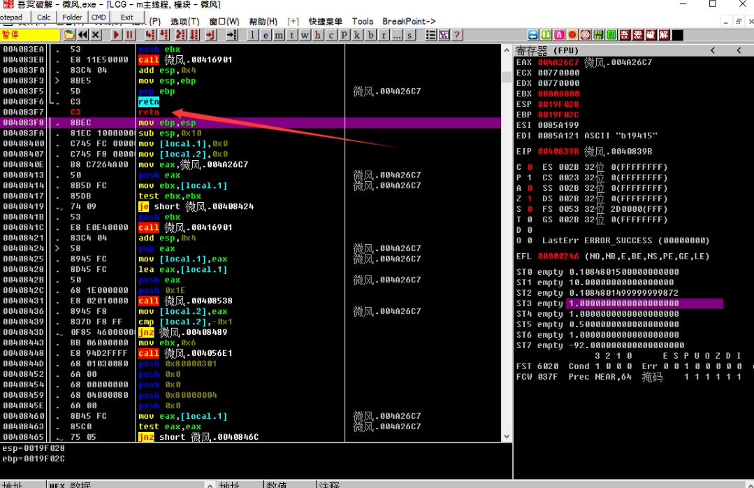
Task: Open the 帮助(H) help menu
Action: pos(263,22)
